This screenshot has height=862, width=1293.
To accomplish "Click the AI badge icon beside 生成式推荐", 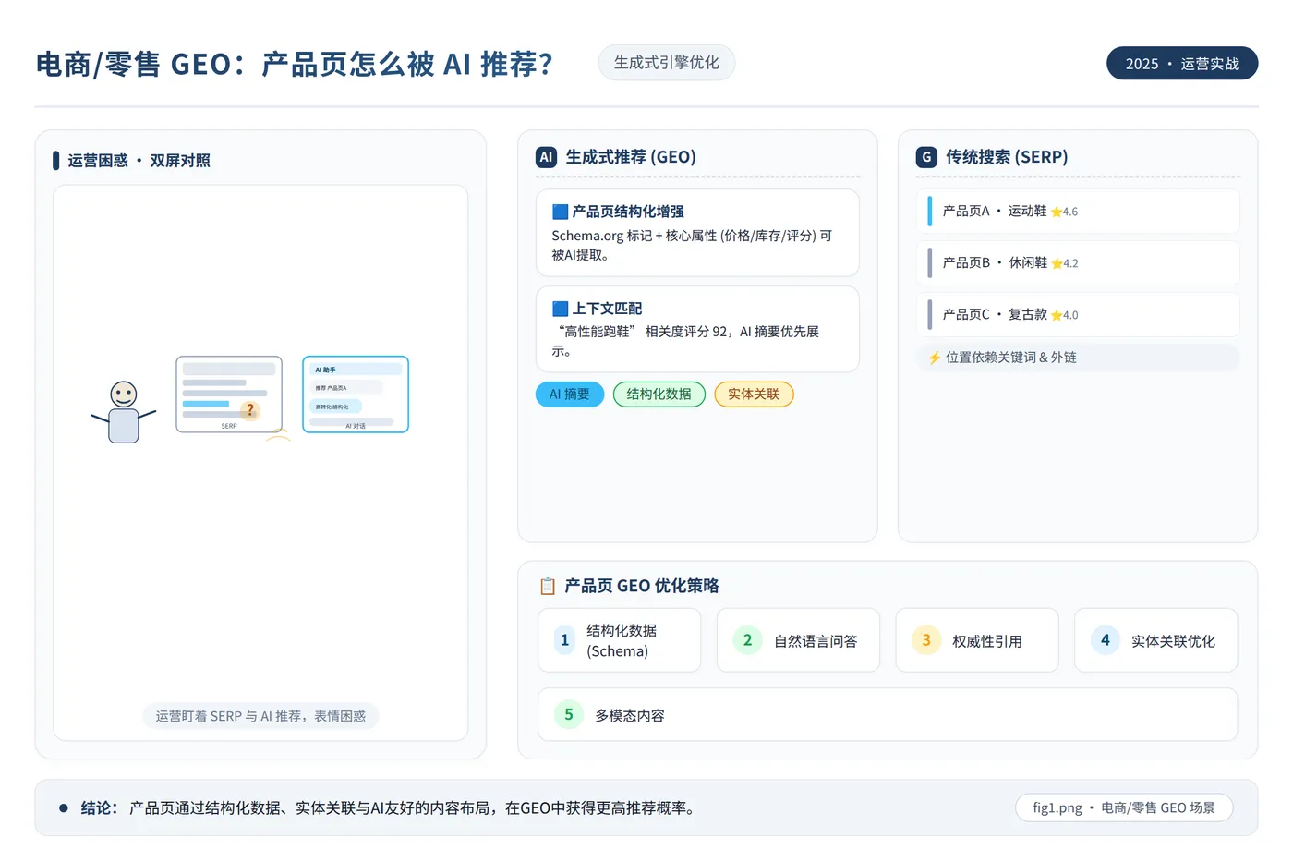I will pos(546,157).
